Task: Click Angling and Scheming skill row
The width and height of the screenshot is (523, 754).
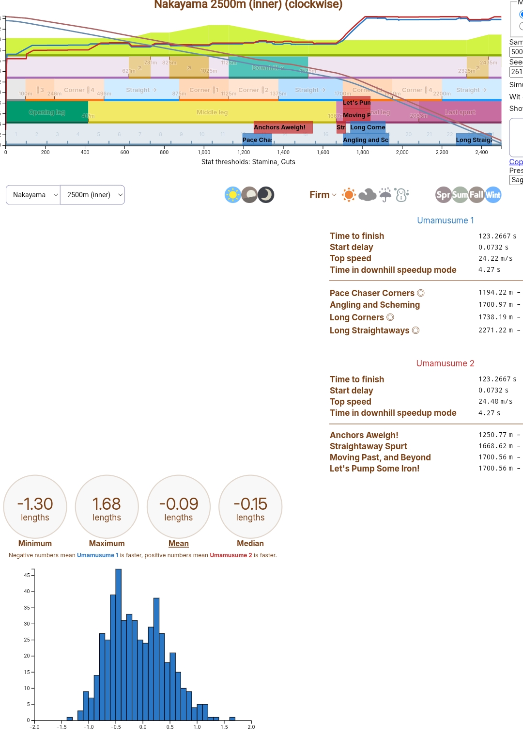Action: (x=426, y=305)
